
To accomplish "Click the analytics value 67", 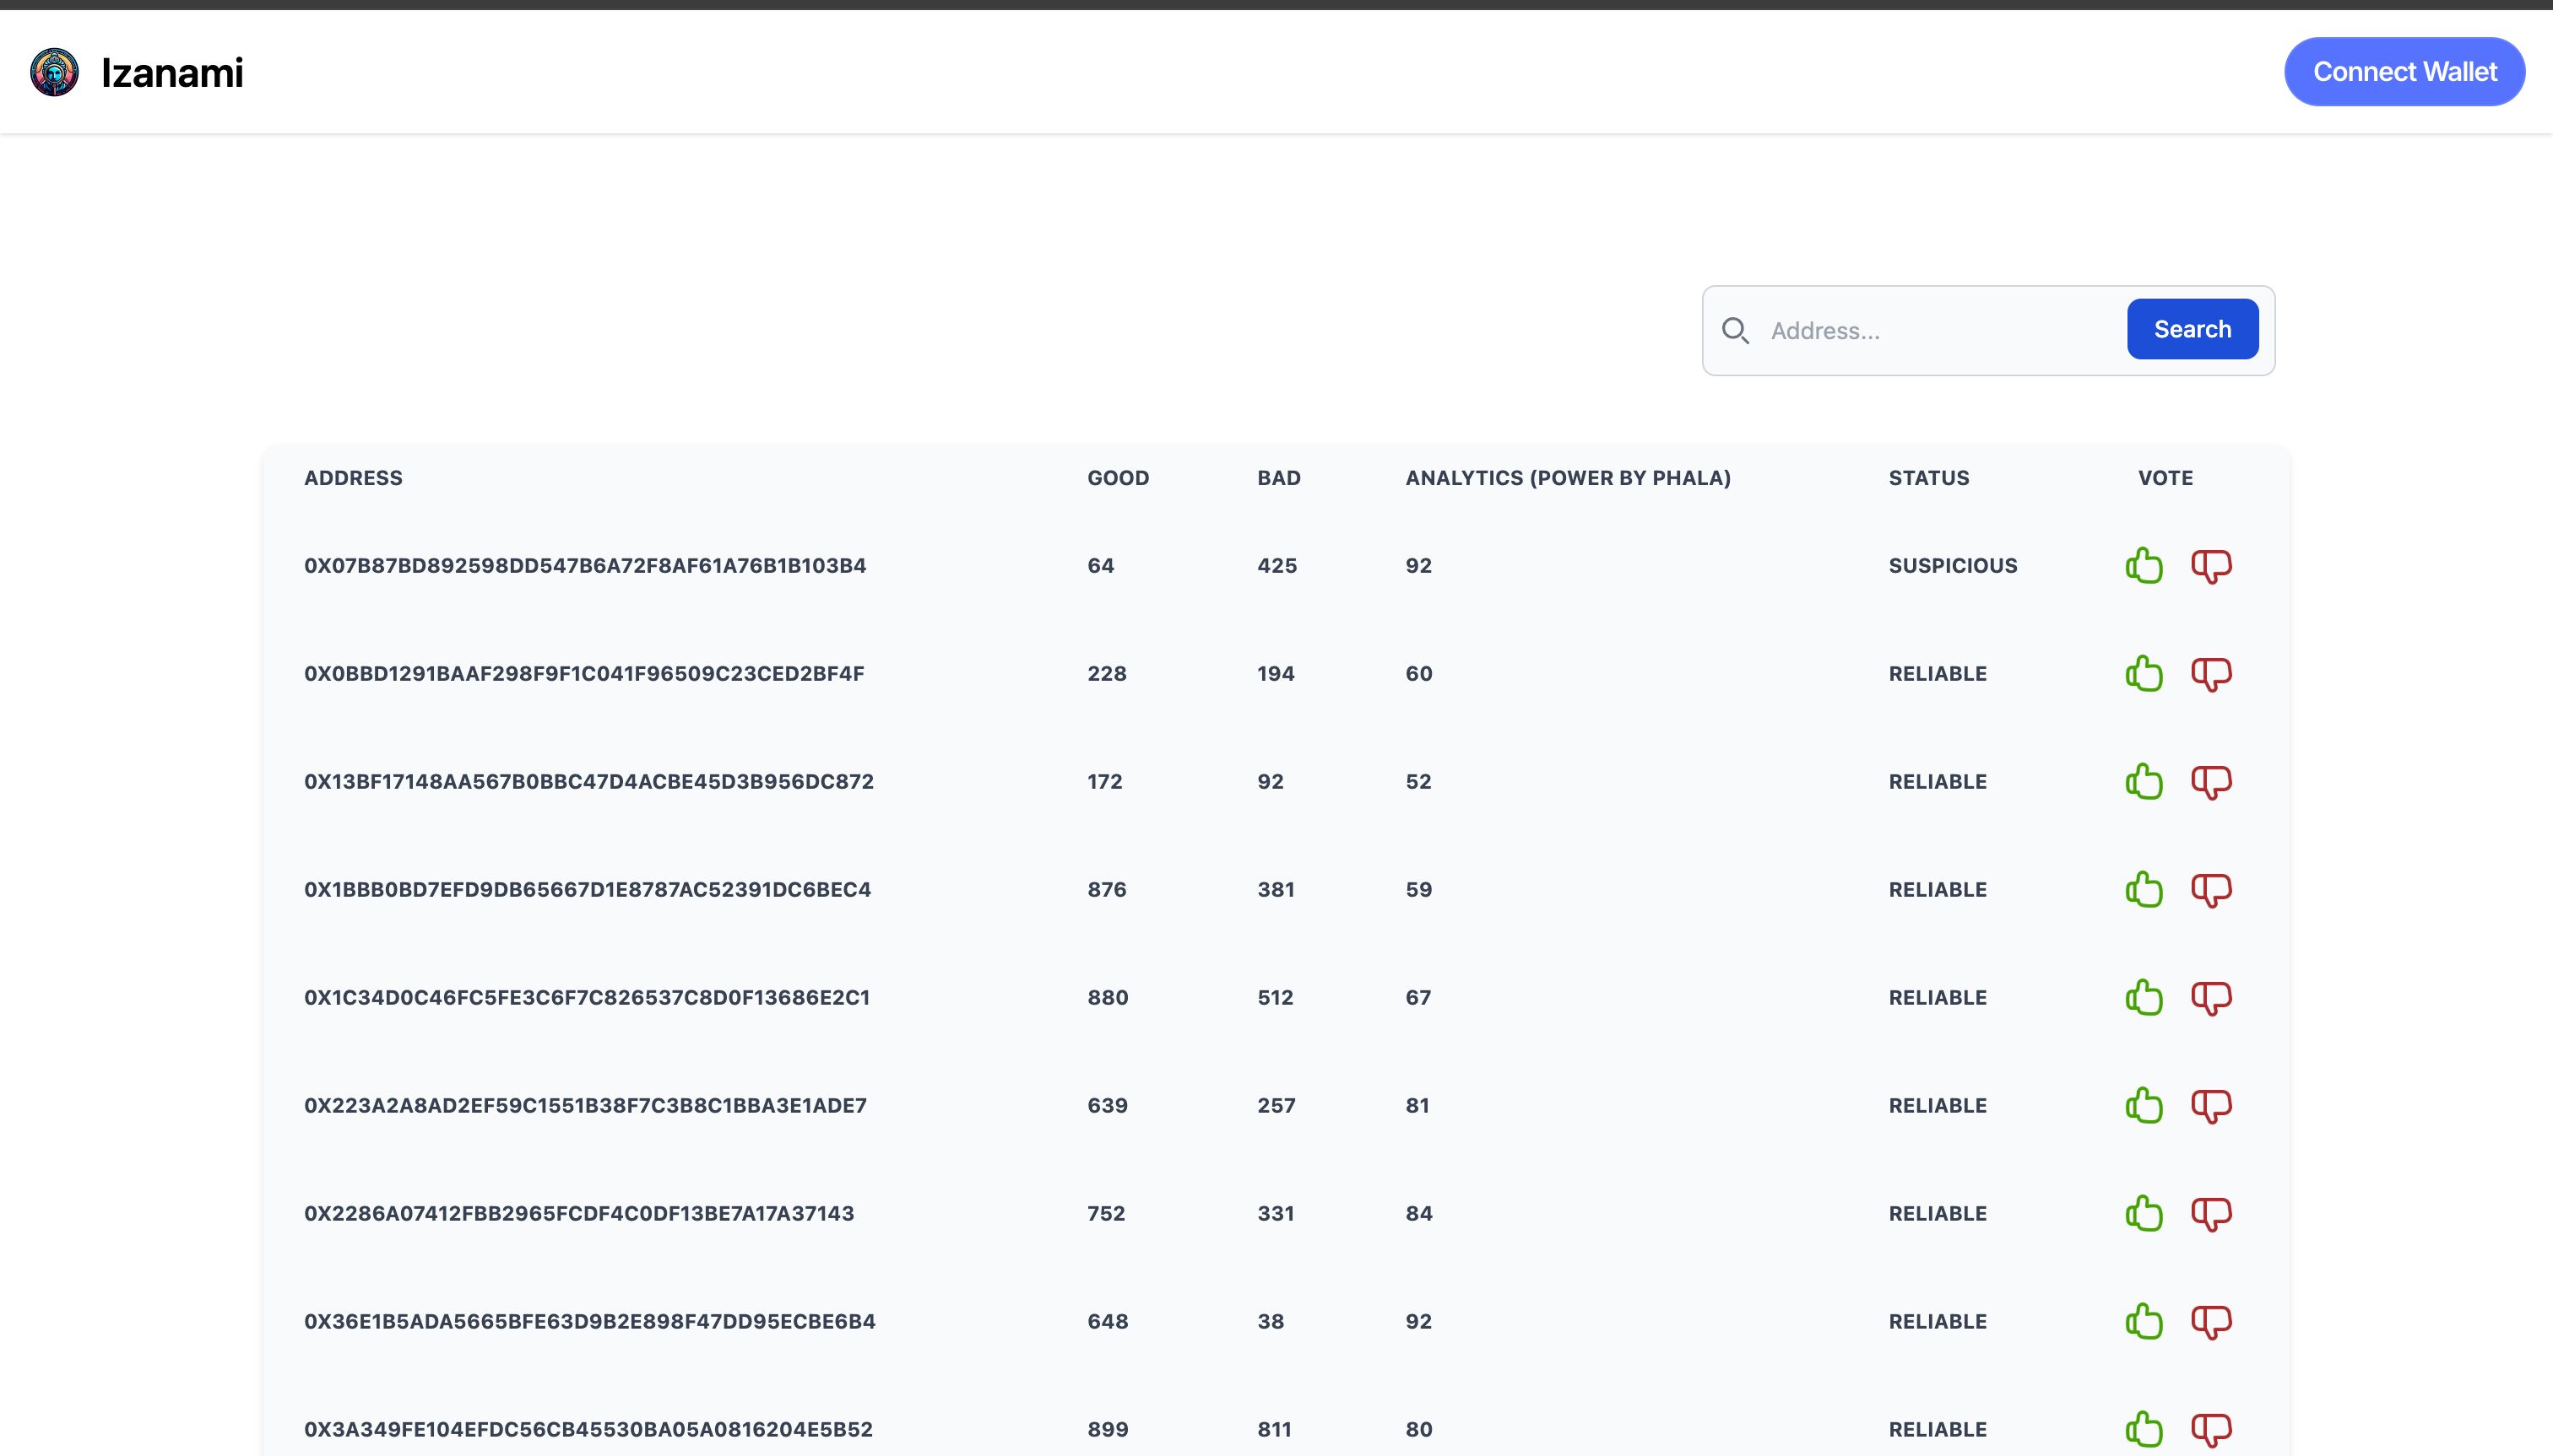I will 1418,998.
